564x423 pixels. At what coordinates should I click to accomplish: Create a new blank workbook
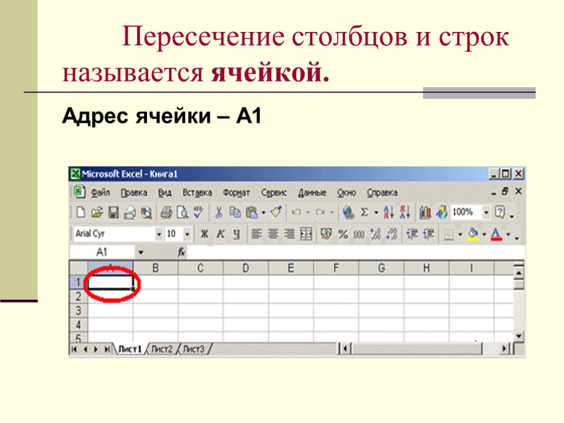click(80, 212)
